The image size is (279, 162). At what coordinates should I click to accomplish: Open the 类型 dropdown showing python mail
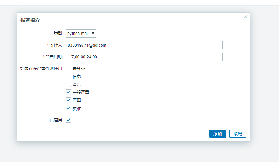point(81,34)
